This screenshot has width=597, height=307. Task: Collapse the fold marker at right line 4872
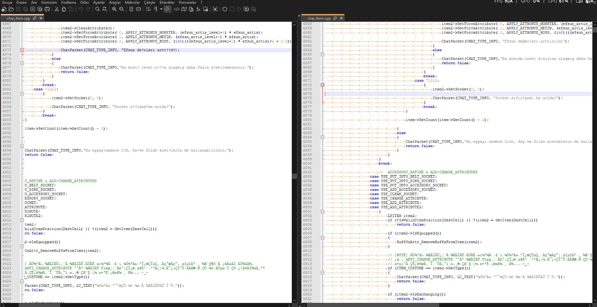pyautogui.click(x=323, y=85)
